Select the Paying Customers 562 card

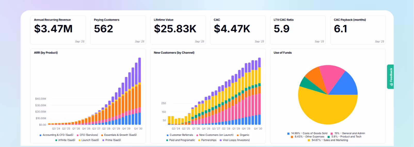[x=118, y=30]
